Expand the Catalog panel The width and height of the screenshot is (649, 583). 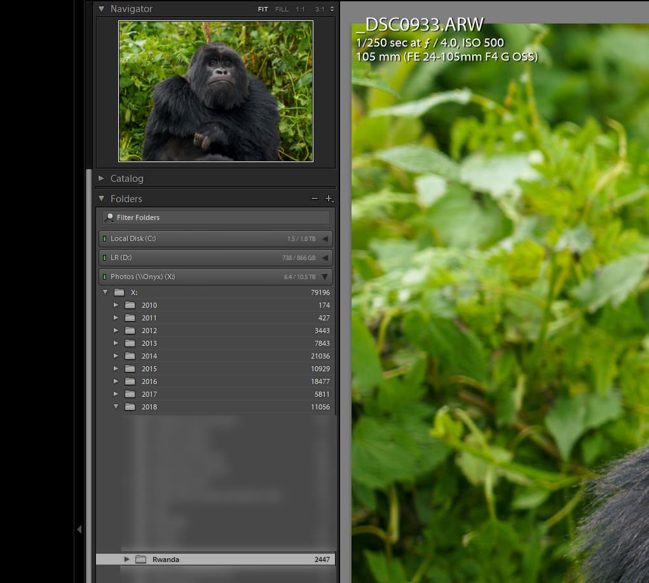102,179
